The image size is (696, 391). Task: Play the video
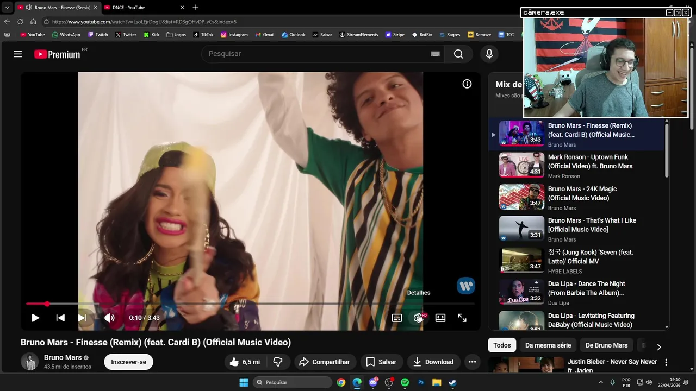click(x=35, y=318)
